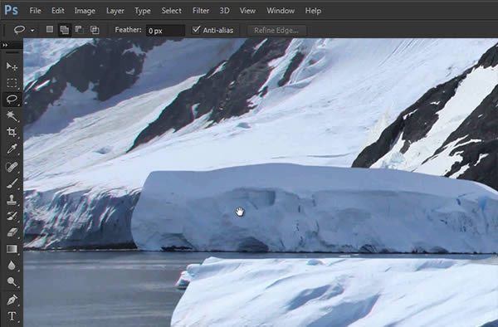Select the Eraser tool
Screen dimensions: 498x327
12,232
